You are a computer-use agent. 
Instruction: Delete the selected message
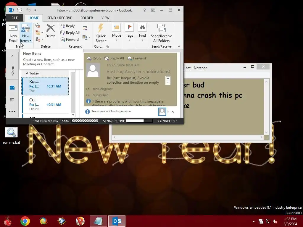tap(50, 31)
